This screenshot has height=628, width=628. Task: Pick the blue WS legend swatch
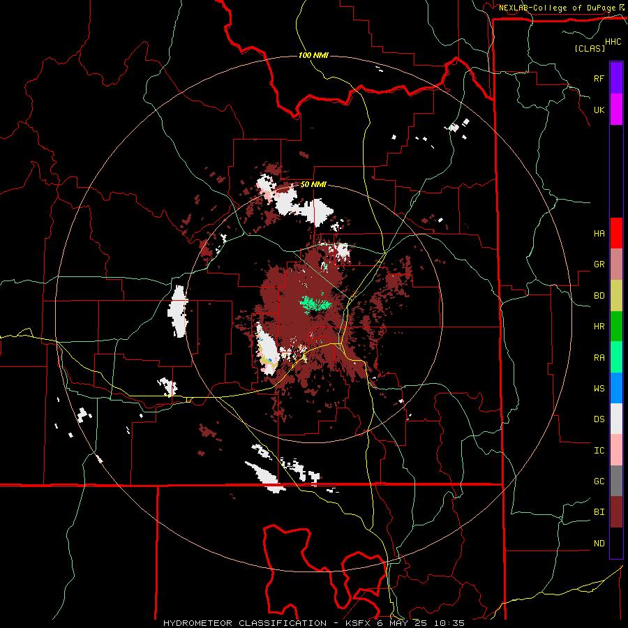coord(616,388)
